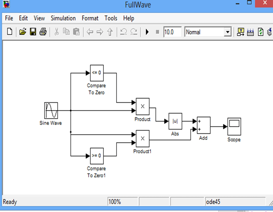Open the Help menu

(129, 18)
